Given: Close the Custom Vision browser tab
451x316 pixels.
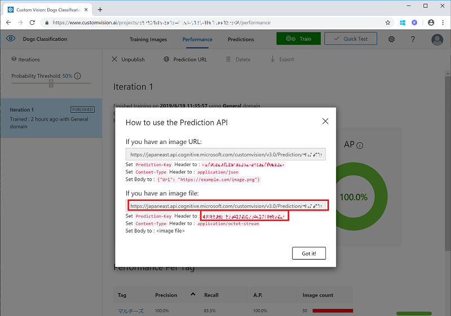Looking at the screenshot, I should 86,10.
